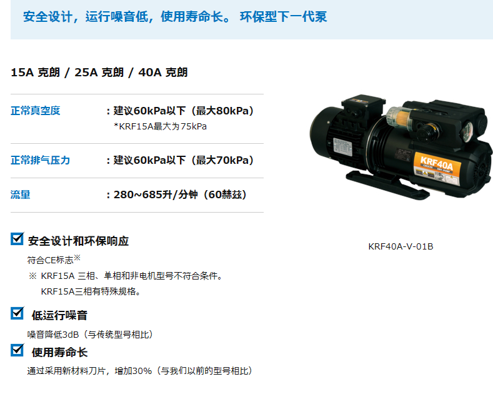Click the checkmark icon beside 使用寿命长
Viewport: 493px width, 404px height.
pyautogui.click(x=17, y=350)
